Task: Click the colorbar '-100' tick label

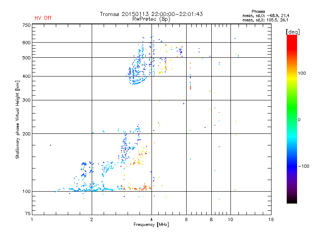Action: coord(303,166)
